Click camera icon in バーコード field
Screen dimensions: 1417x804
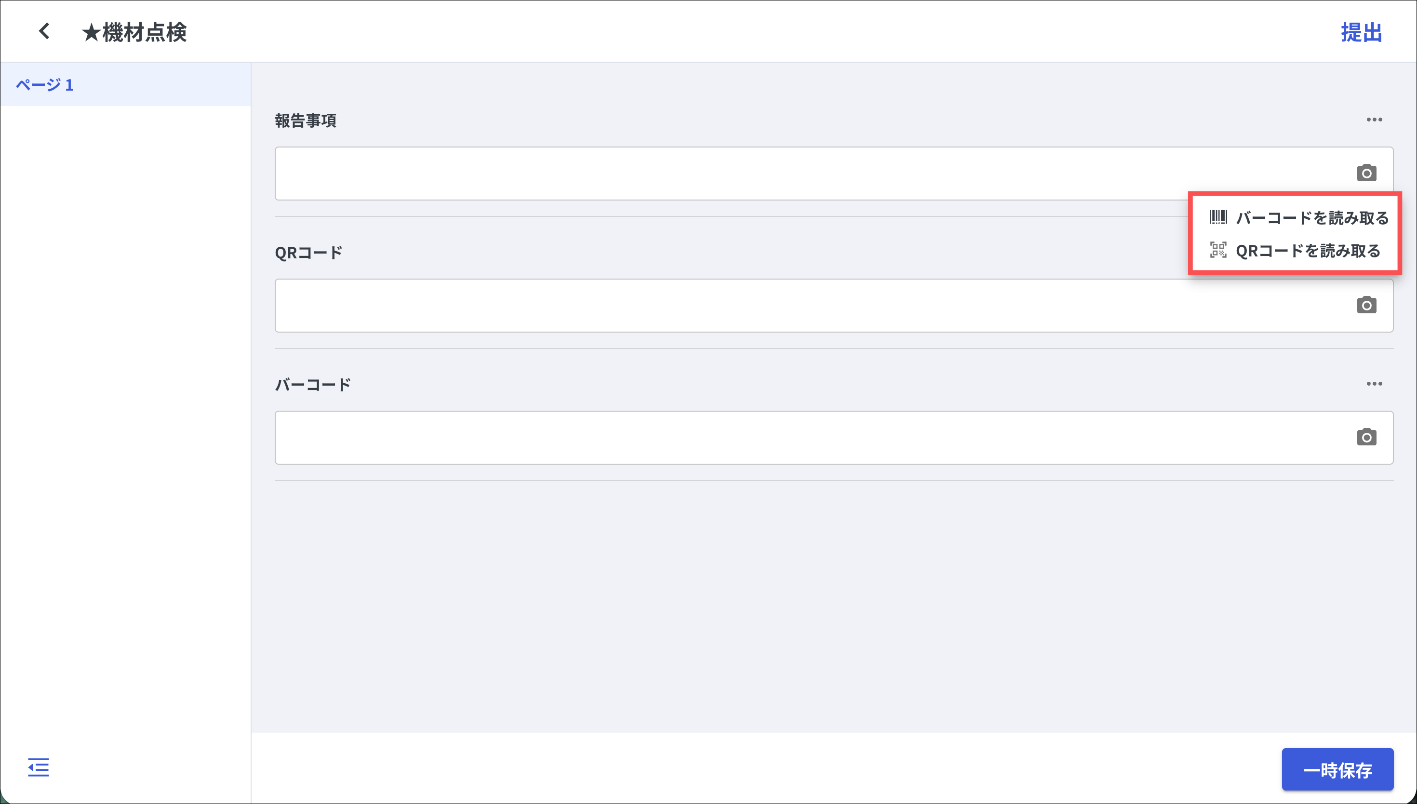tap(1366, 437)
